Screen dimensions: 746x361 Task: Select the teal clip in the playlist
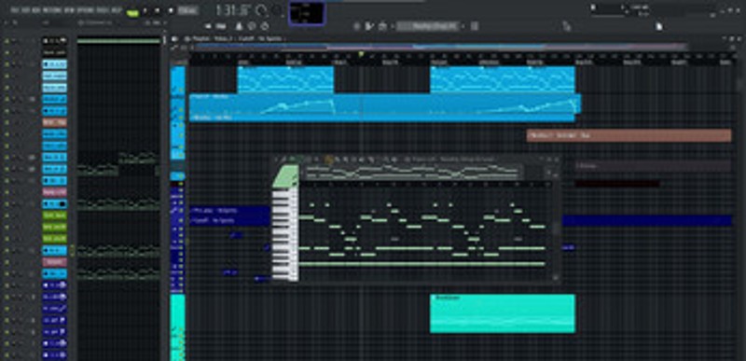click(x=503, y=313)
